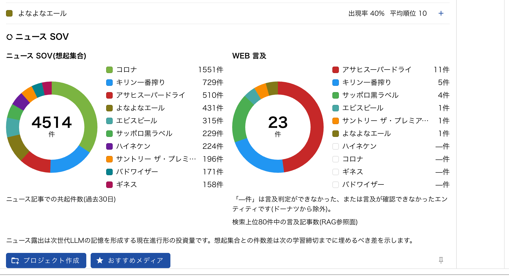Screen dimensions: 509x276
Task: Create a project with プロジェクト作成
Action: [x=46, y=261]
